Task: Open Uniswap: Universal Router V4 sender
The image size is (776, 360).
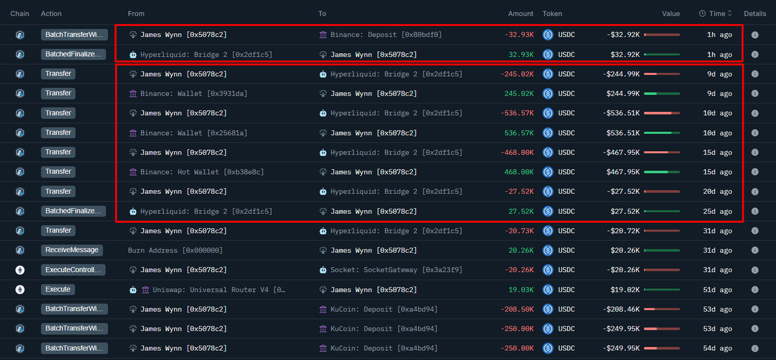Action: tap(219, 290)
